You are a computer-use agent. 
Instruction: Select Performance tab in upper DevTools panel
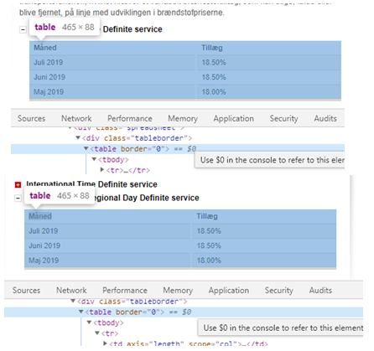(130, 118)
